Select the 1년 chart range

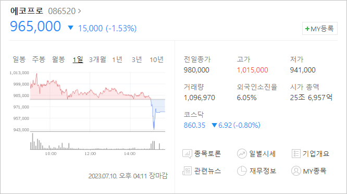117,59
